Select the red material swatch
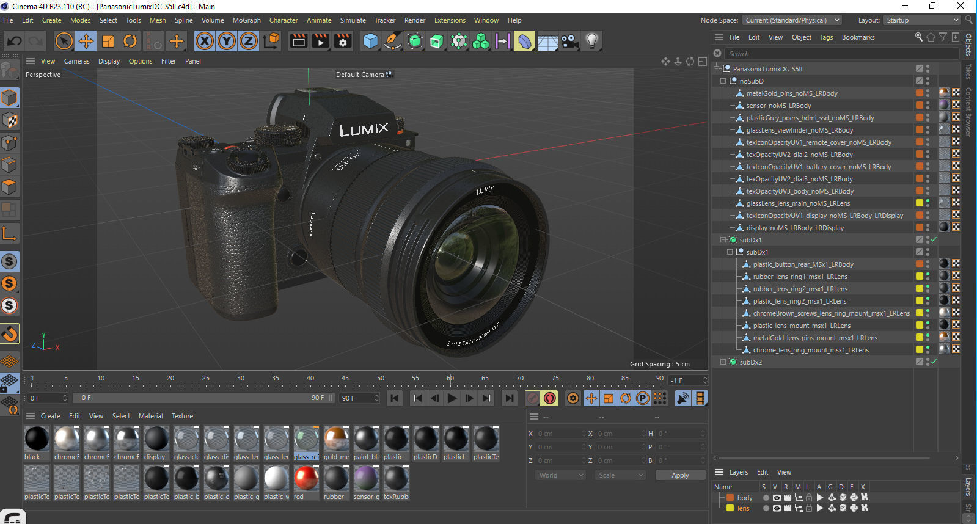This screenshot has height=524, width=977. (x=306, y=483)
